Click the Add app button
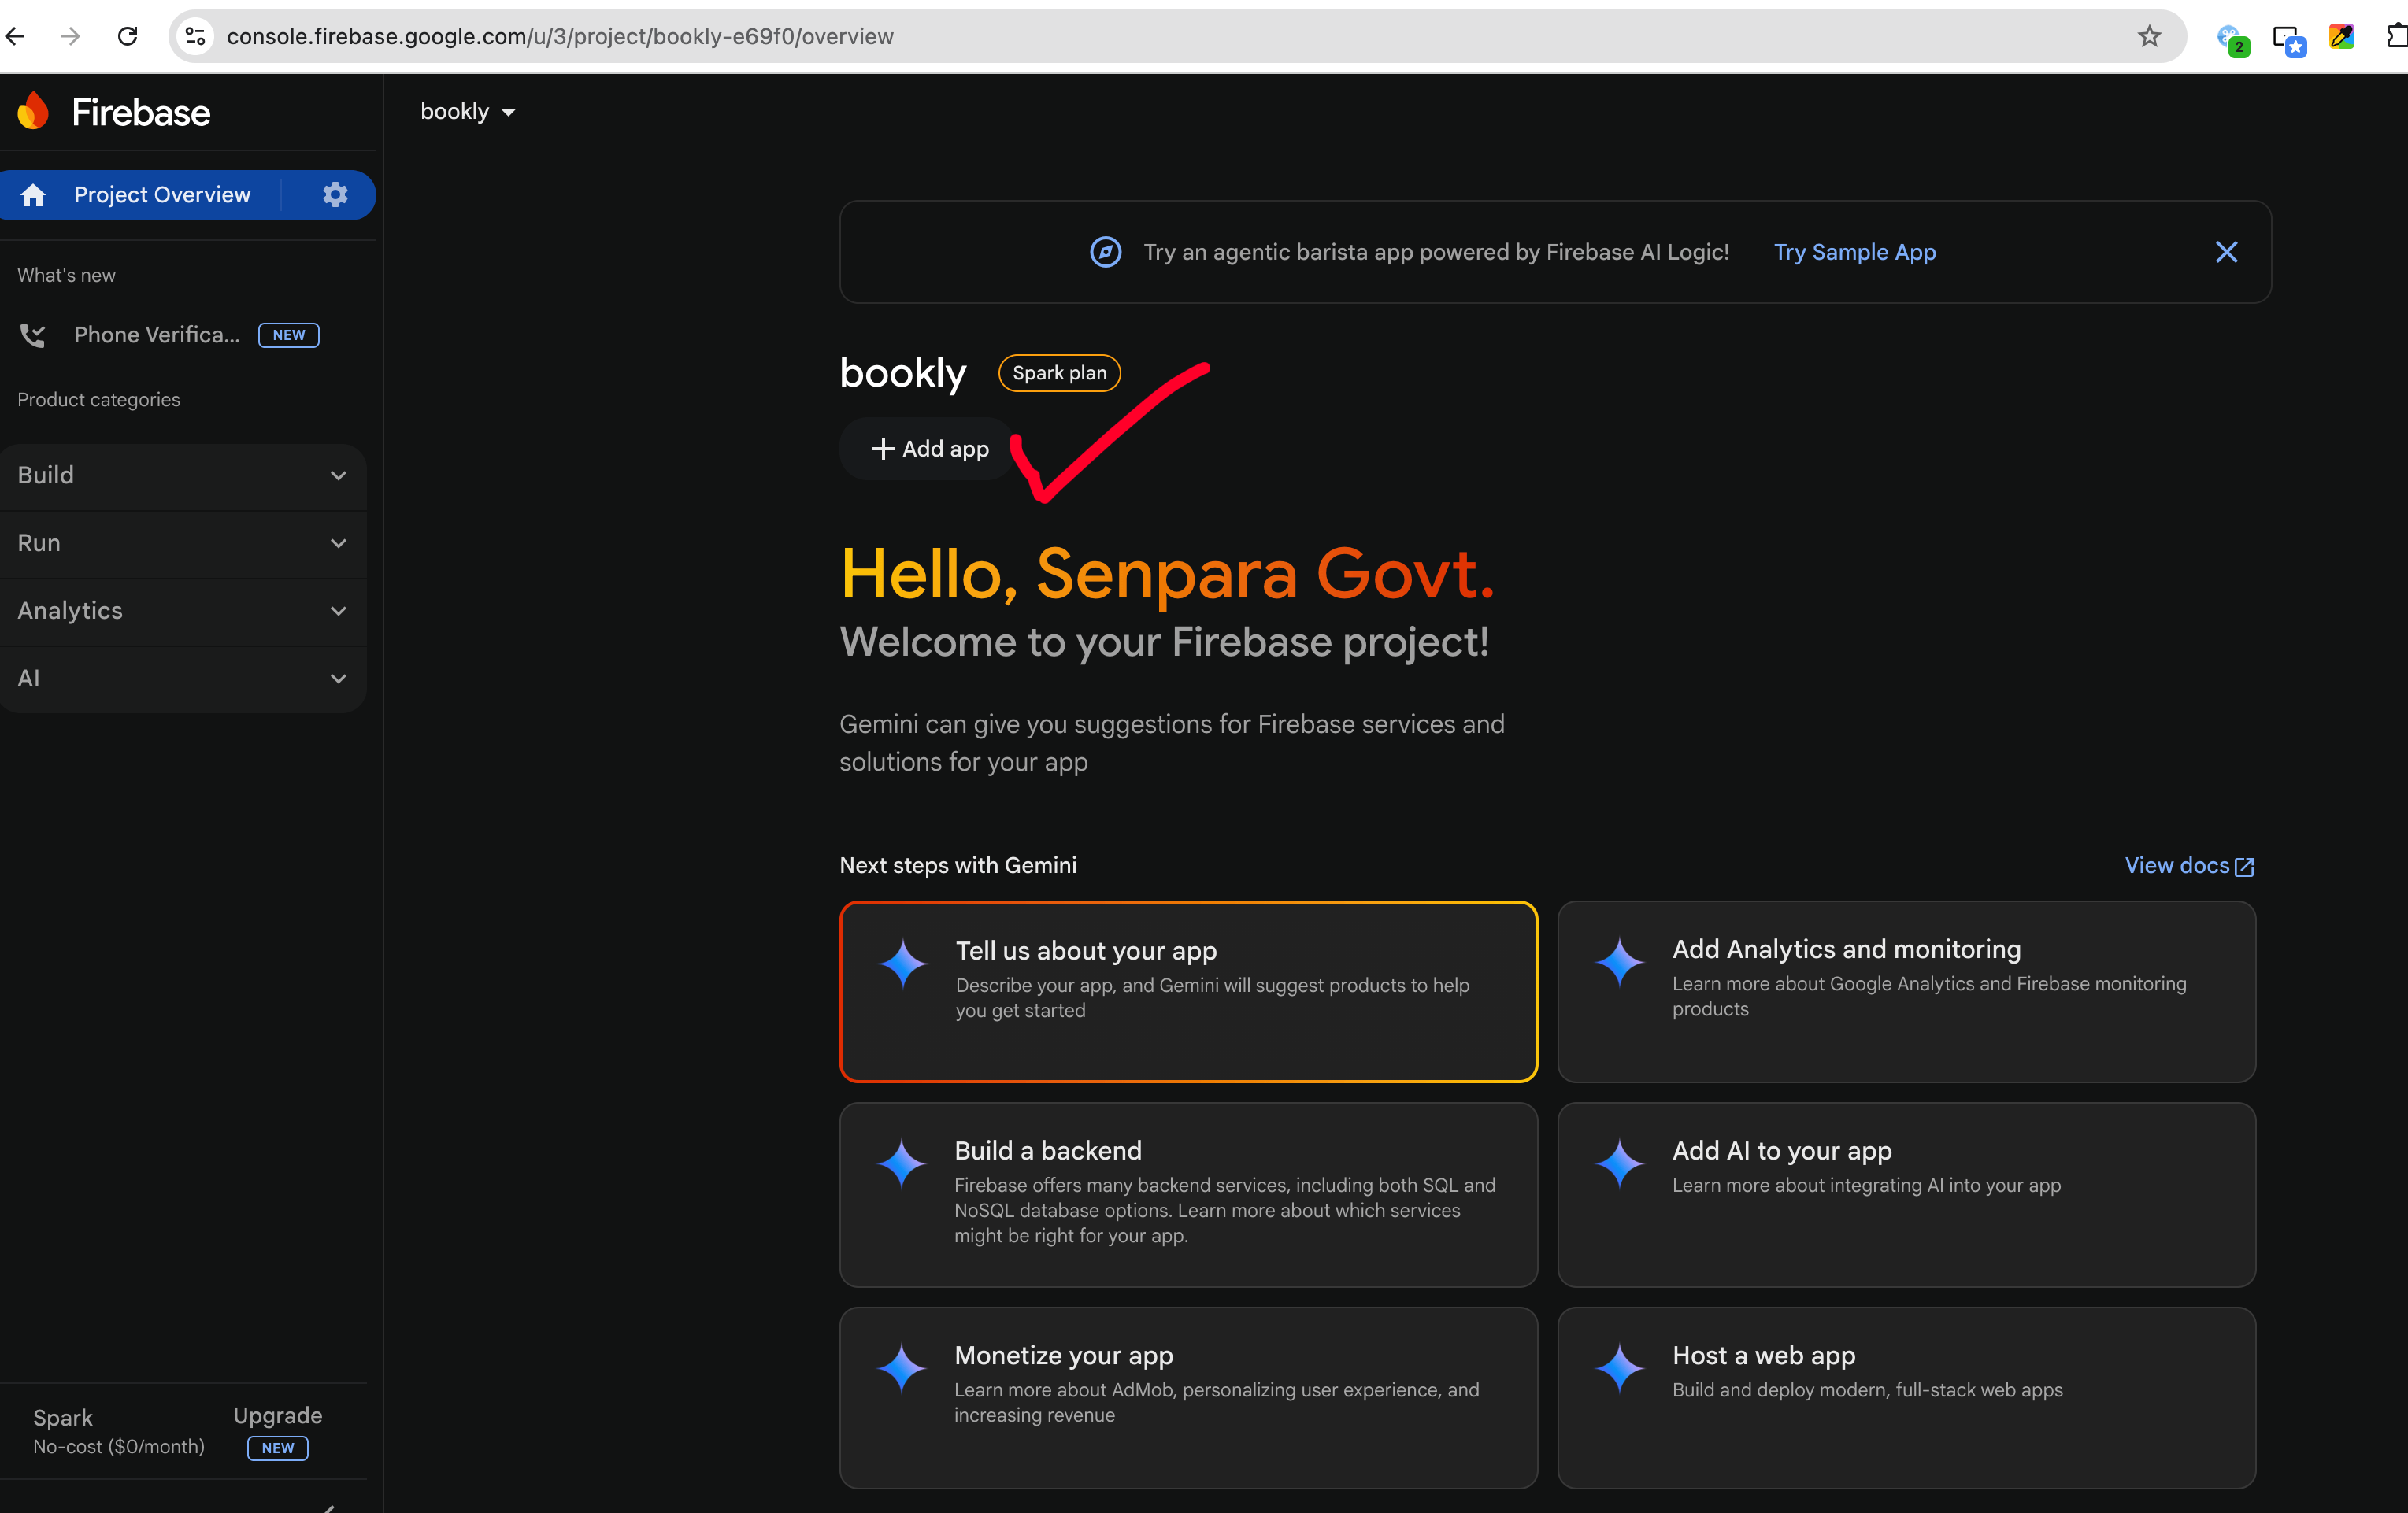The width and height of the screenshot is (2408, 1513). pos(929,449)
